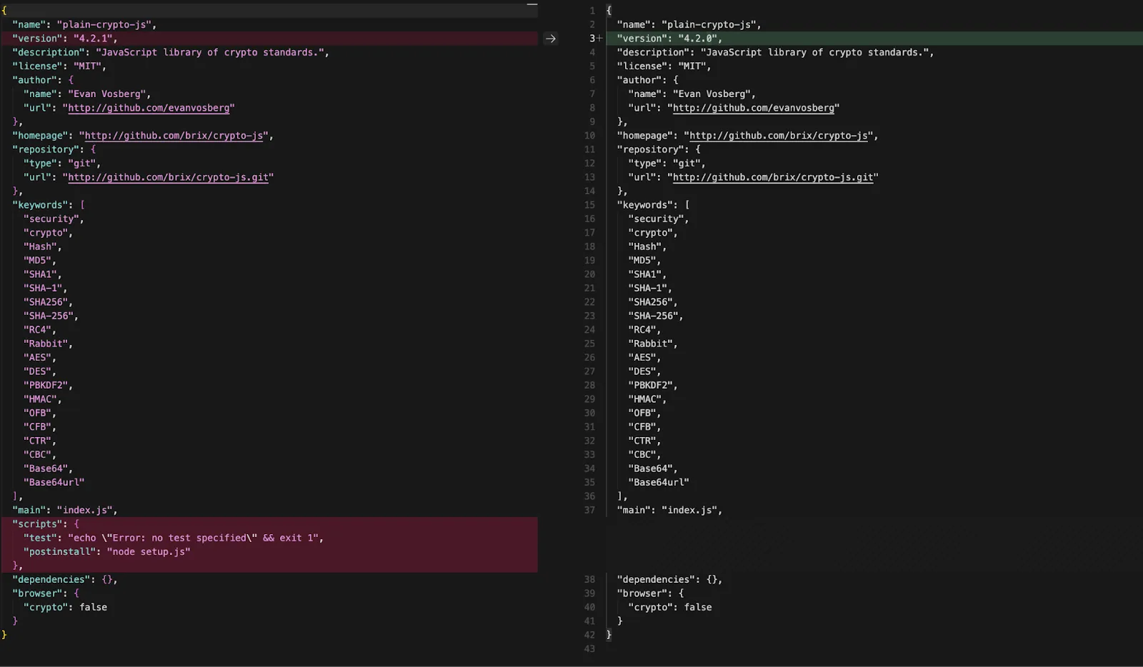
Task: Click line number 37 in right gutter
Action: pyautogui.click(x=589, y=510)
